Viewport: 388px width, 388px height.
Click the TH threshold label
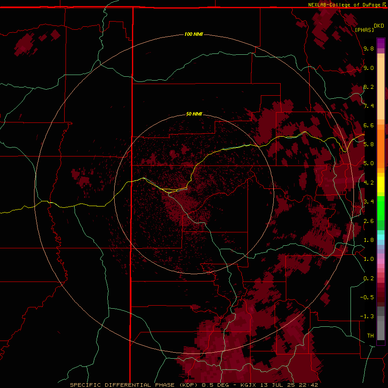coord(370,335)
